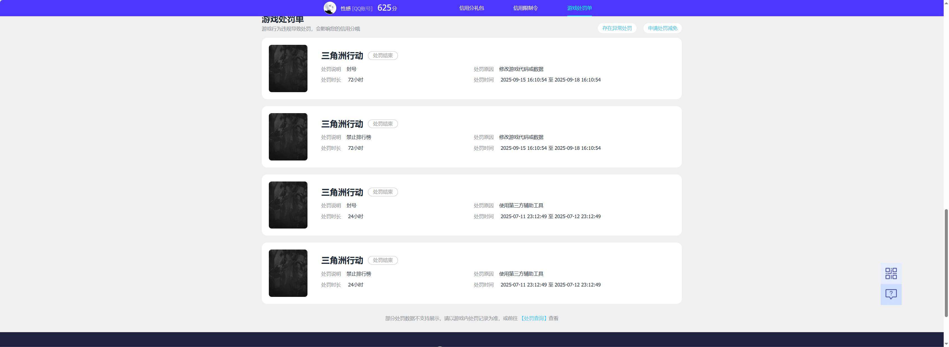Image resolution: width=949 pixels, height=347 pixels.
Task: Select the 游戏处罚单 tab
Action: [x=579, y=8]
